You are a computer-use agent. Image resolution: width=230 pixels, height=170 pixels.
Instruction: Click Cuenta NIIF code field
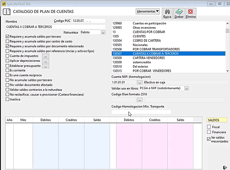coord(124,82)
